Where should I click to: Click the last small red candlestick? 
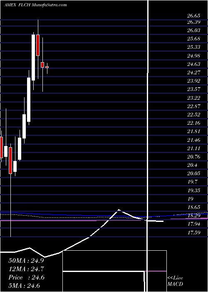47,67
